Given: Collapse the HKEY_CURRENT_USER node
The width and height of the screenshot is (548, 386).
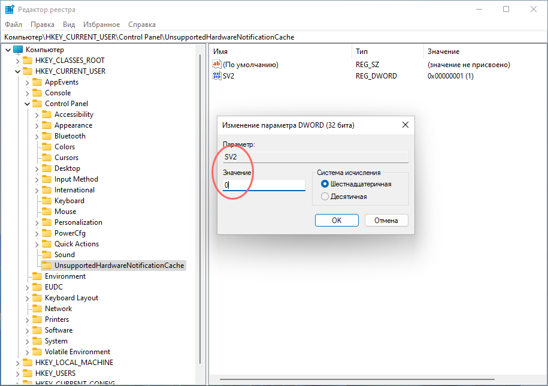Looking at the screenshot, I should point(17,72).
